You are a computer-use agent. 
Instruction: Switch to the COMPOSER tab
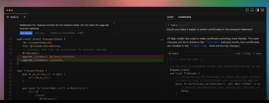click(184, 17)
